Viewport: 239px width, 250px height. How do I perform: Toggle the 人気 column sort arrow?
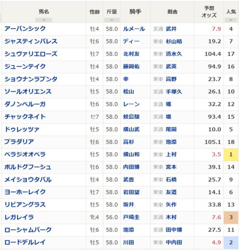click(231, 20)
